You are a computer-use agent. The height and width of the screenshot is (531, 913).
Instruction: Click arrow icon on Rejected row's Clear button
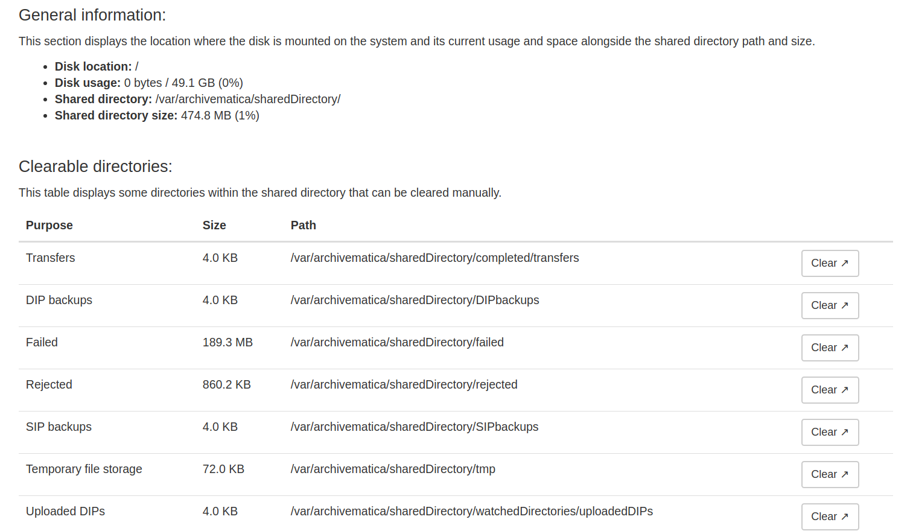tap(845, 390)
